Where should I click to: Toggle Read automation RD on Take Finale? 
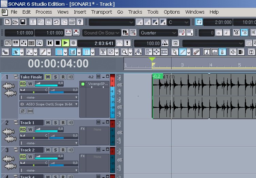pyautogui.click(x=23, y=84)
